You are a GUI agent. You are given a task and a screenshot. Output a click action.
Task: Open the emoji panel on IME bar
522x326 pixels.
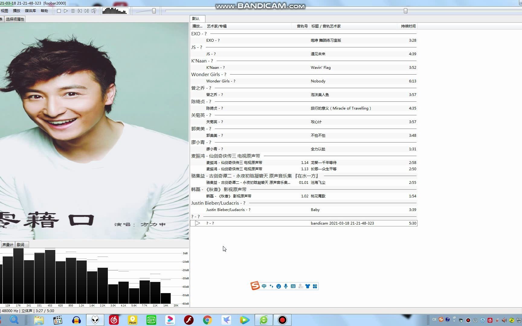pyautogui.click(x=279, y=286)
